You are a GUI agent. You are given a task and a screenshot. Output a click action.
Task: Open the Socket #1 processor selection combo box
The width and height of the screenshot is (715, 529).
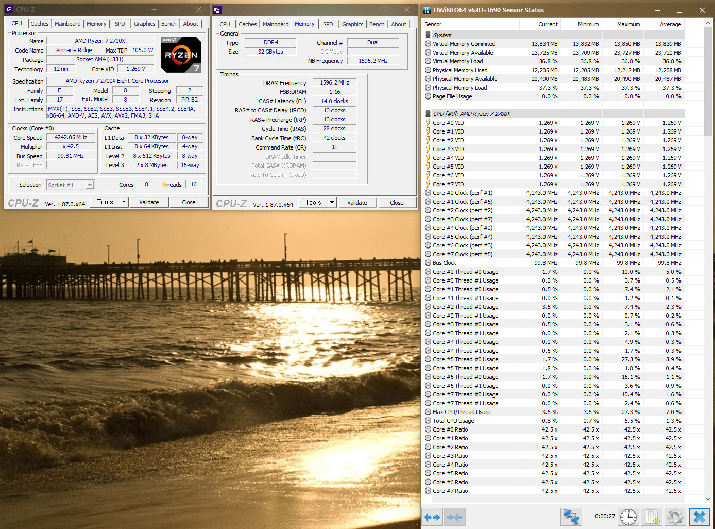coord(70,185)
